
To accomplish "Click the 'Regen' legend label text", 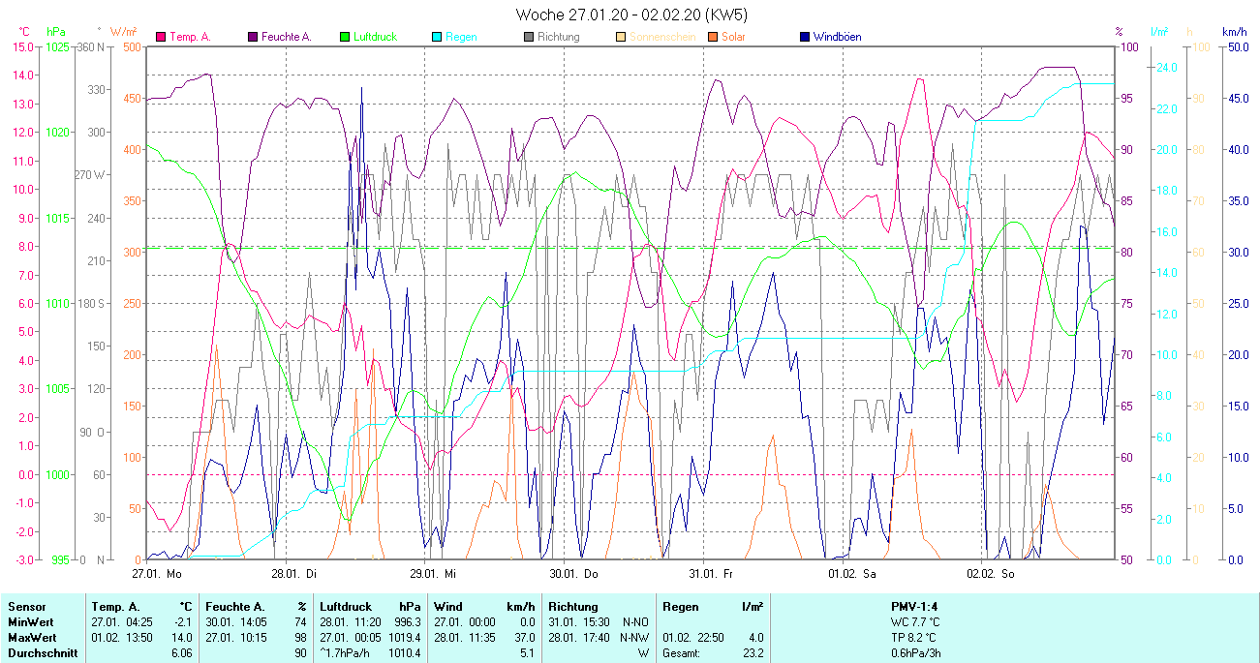I will tap(460, 37).
